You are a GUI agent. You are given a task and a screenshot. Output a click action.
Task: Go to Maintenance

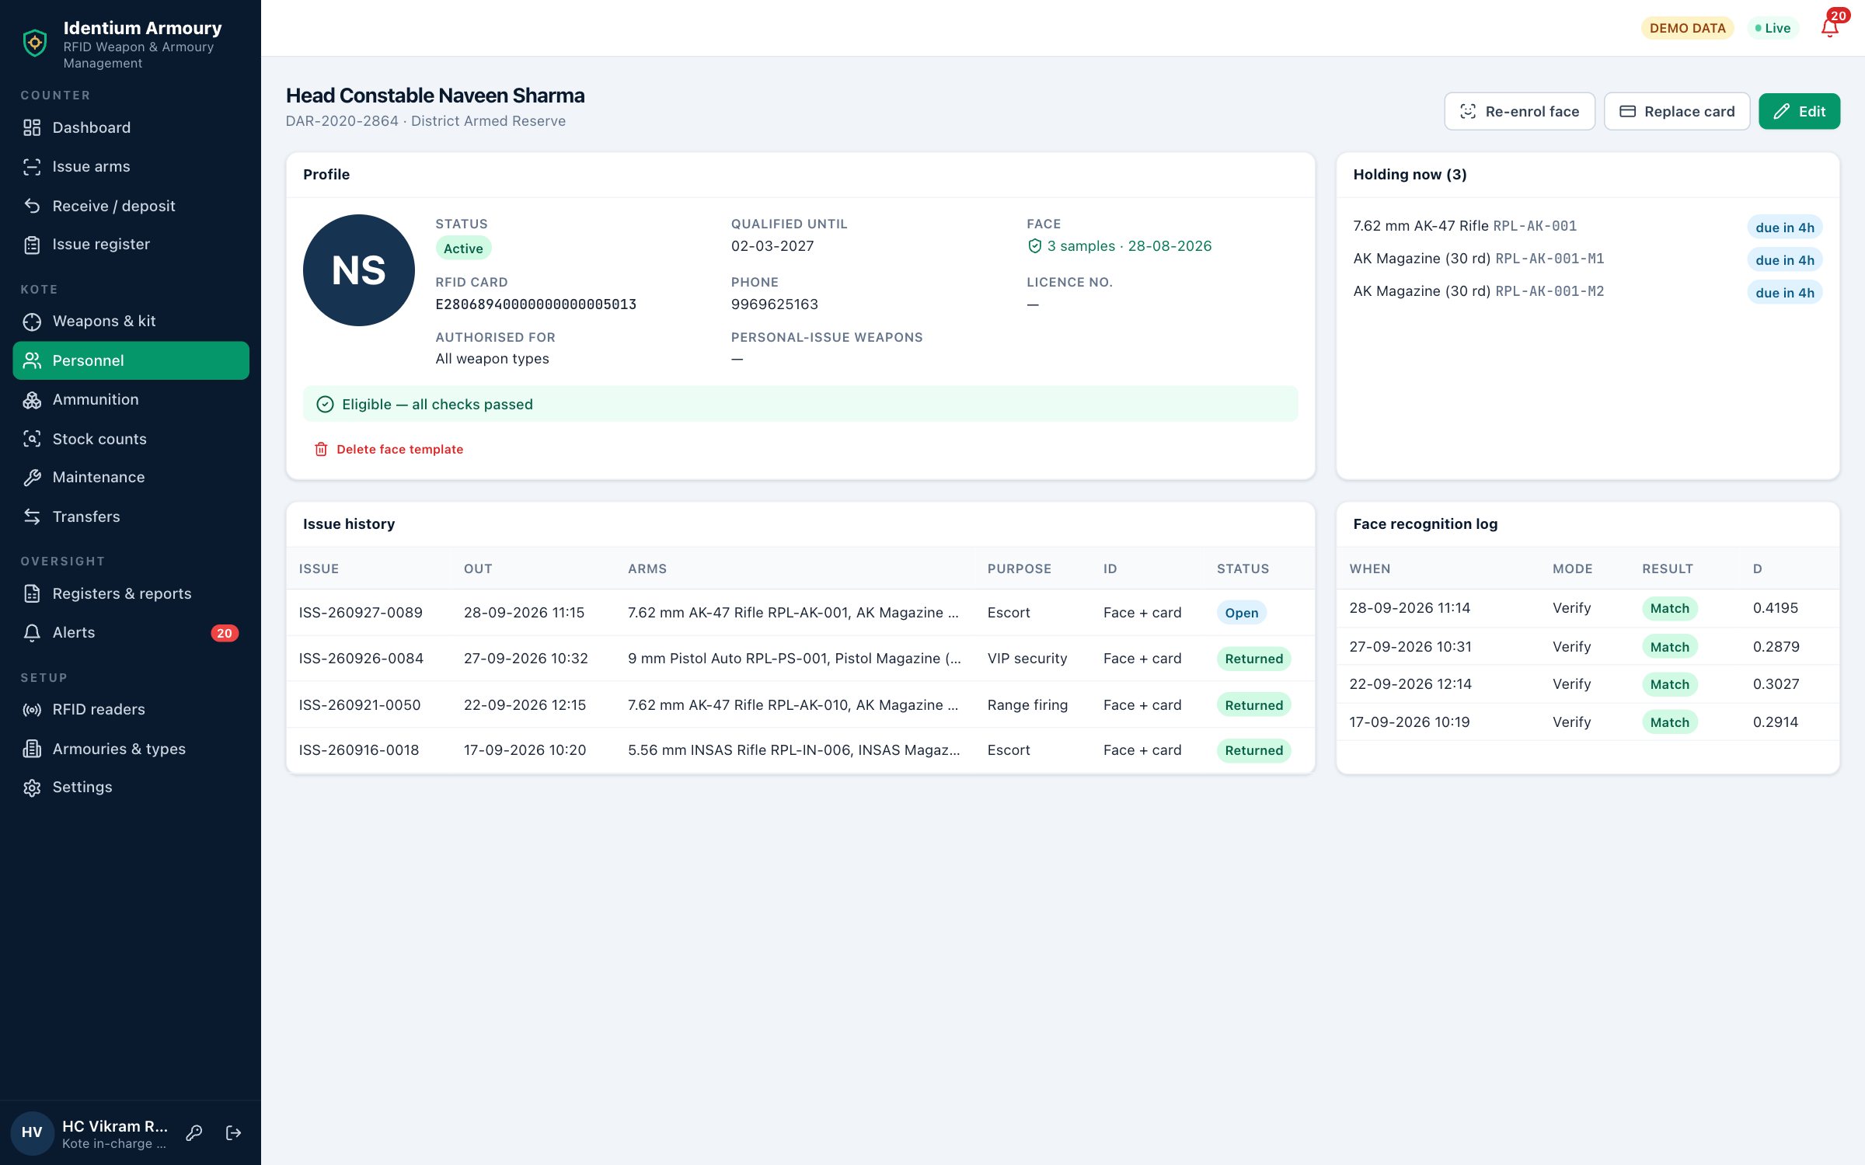click(x=131, y=477)
